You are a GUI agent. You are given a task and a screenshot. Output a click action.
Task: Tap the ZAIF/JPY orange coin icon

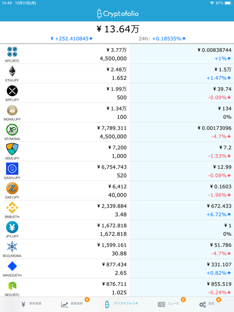click(x=12, y=188)
